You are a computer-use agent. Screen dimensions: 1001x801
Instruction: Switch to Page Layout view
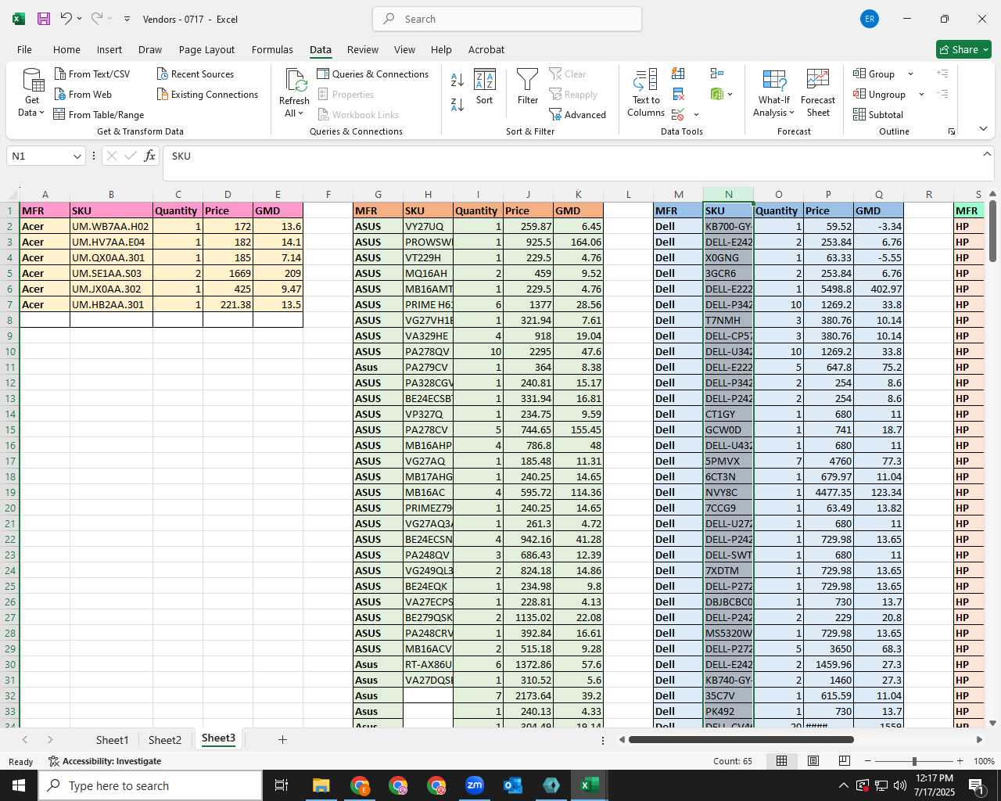click(x=813, y=761)
